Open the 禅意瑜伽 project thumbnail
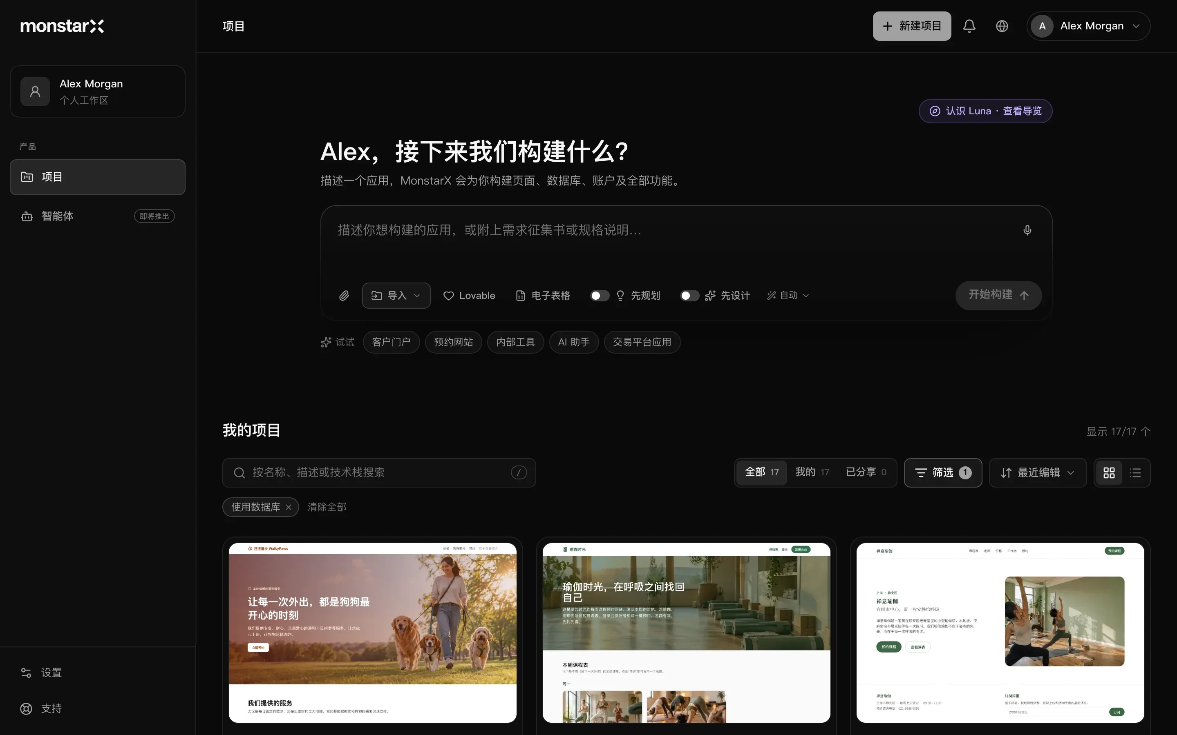The image size is (1177, 735). point(1000,633)
